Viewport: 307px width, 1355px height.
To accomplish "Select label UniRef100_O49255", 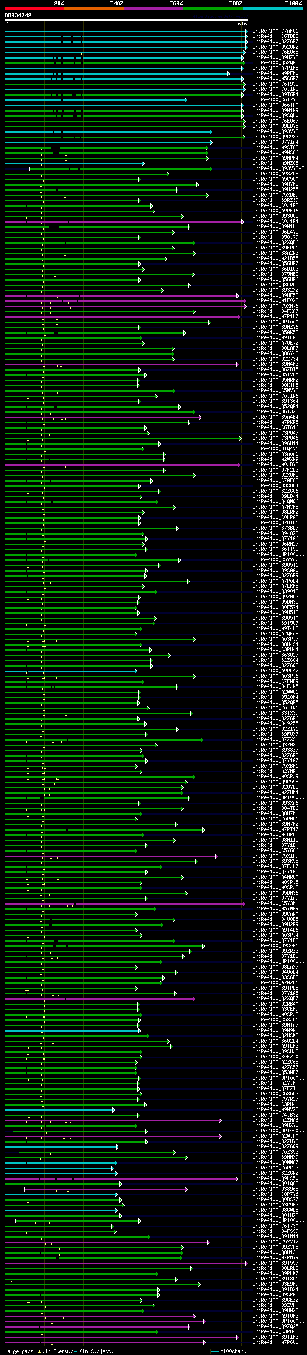I will 275,724.
